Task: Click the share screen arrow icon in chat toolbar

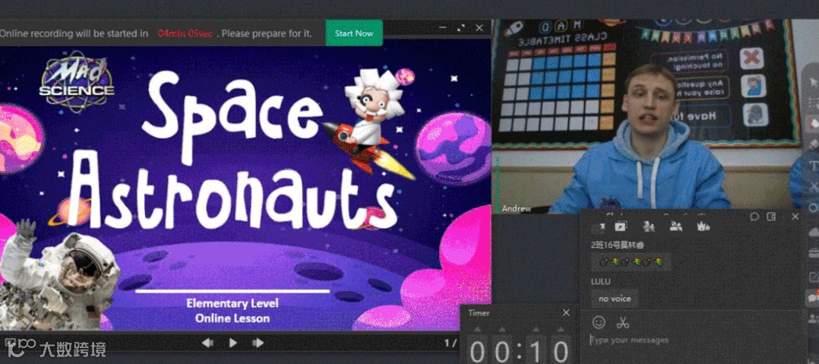Action: pyautogui.click(x=621, y=226)
